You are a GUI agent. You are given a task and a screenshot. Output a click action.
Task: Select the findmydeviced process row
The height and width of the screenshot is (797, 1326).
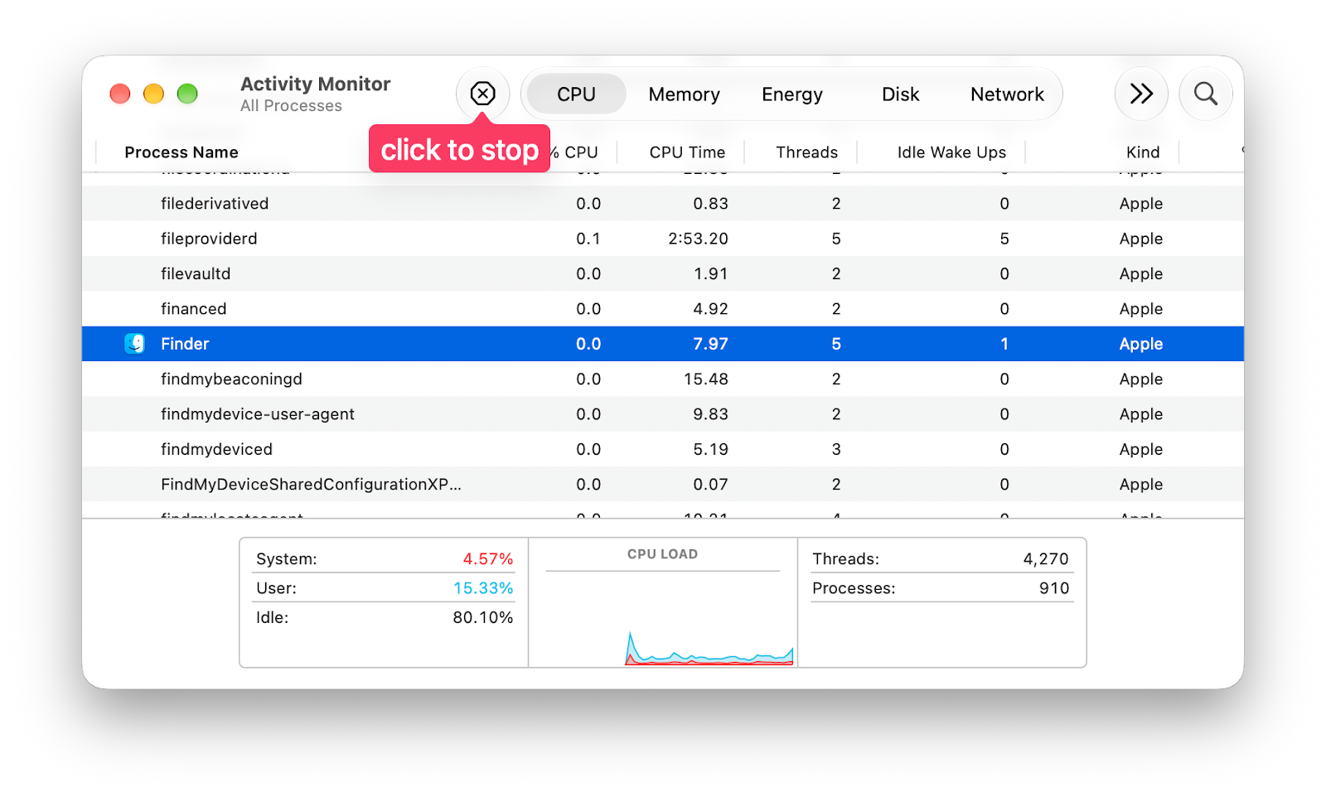(x=663, y=449)
